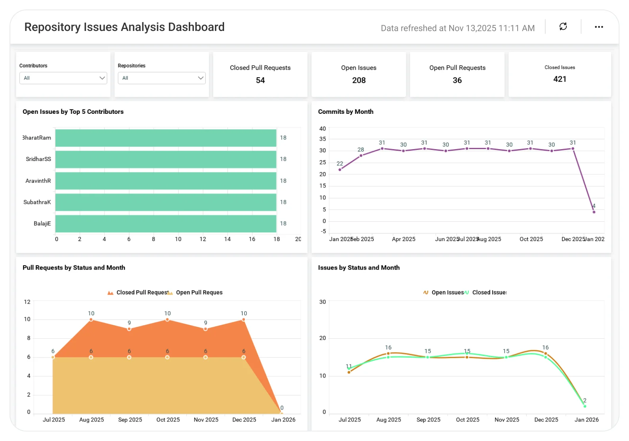Viewport: 629px width, 441px height.
Task: Open the Repositories dropdown
Action: pos(161,78)
